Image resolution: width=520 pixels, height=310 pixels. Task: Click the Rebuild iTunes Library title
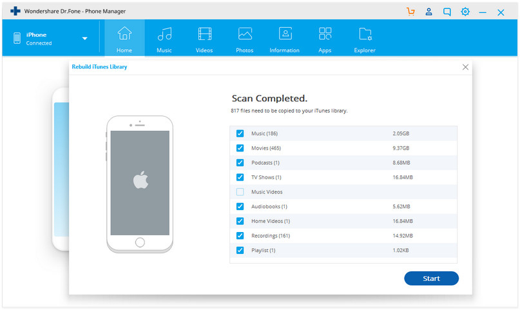[99, 66]
